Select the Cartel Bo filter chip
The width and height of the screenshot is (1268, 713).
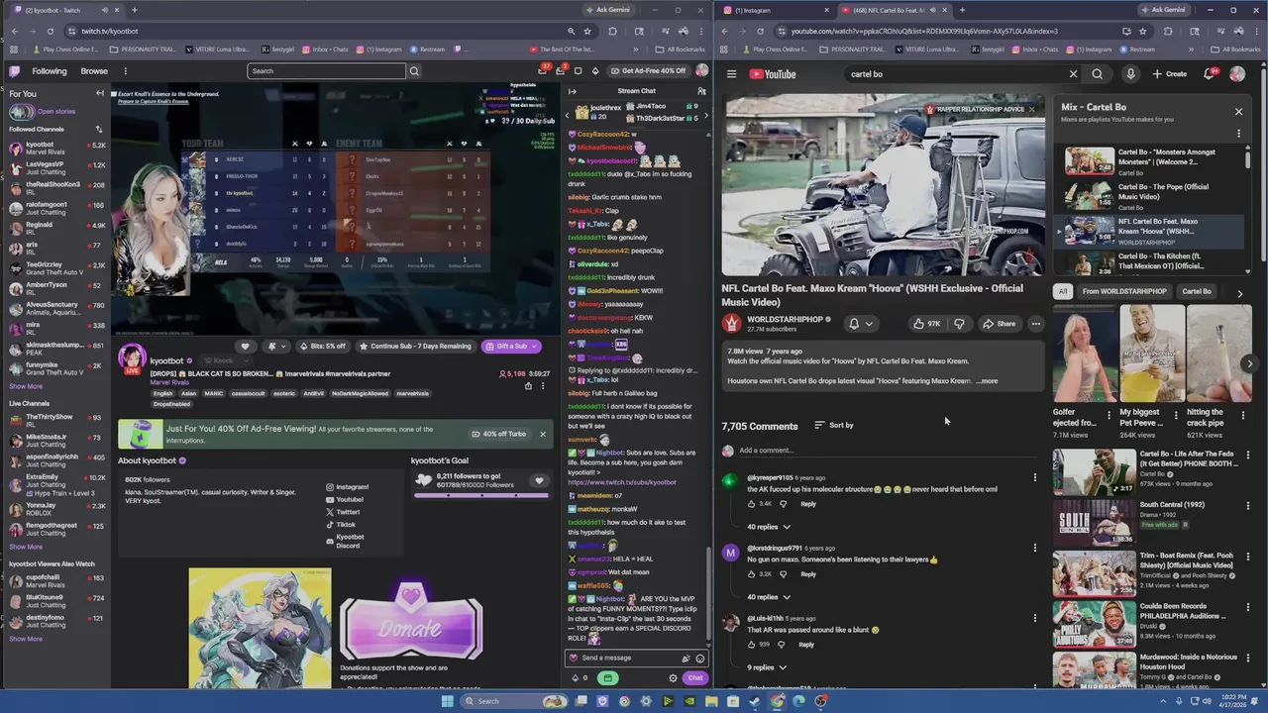[1197, 292]
